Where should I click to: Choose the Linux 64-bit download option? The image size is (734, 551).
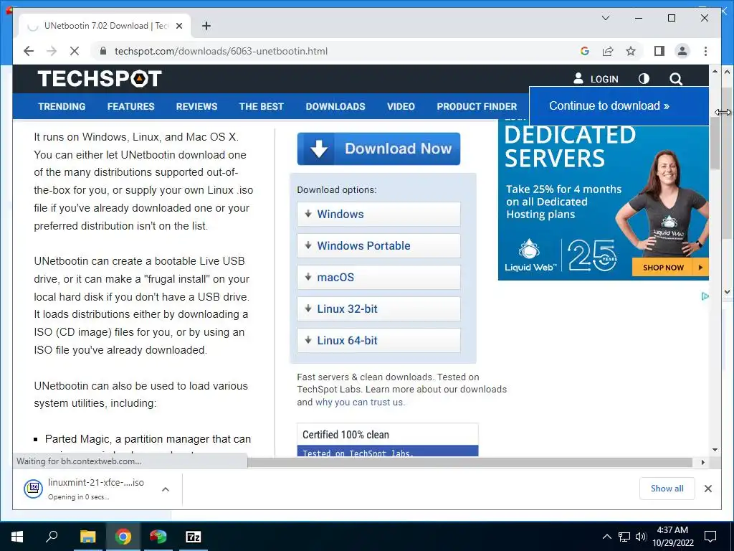[x=378, y=340]
